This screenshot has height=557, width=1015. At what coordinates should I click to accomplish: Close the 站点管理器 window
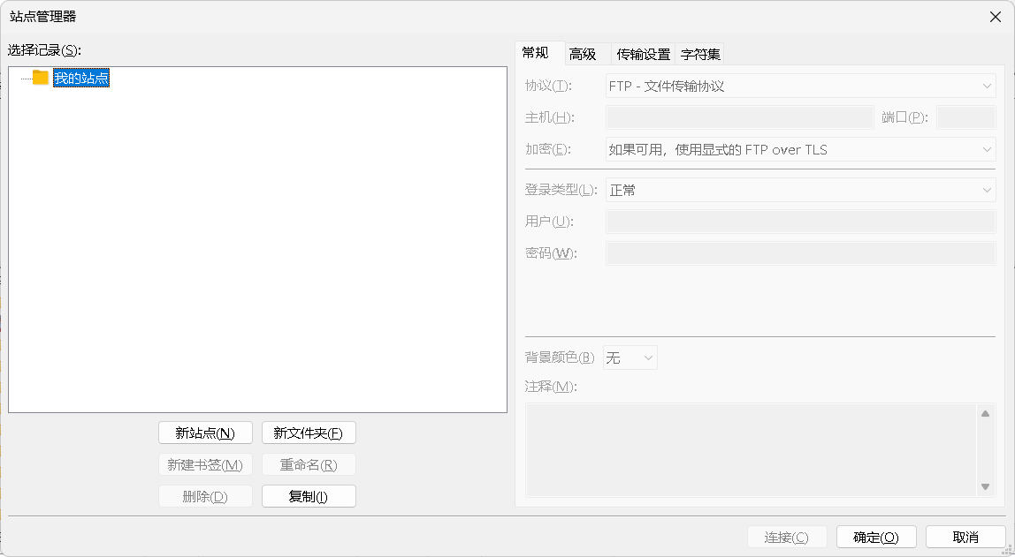pos(995,17)
